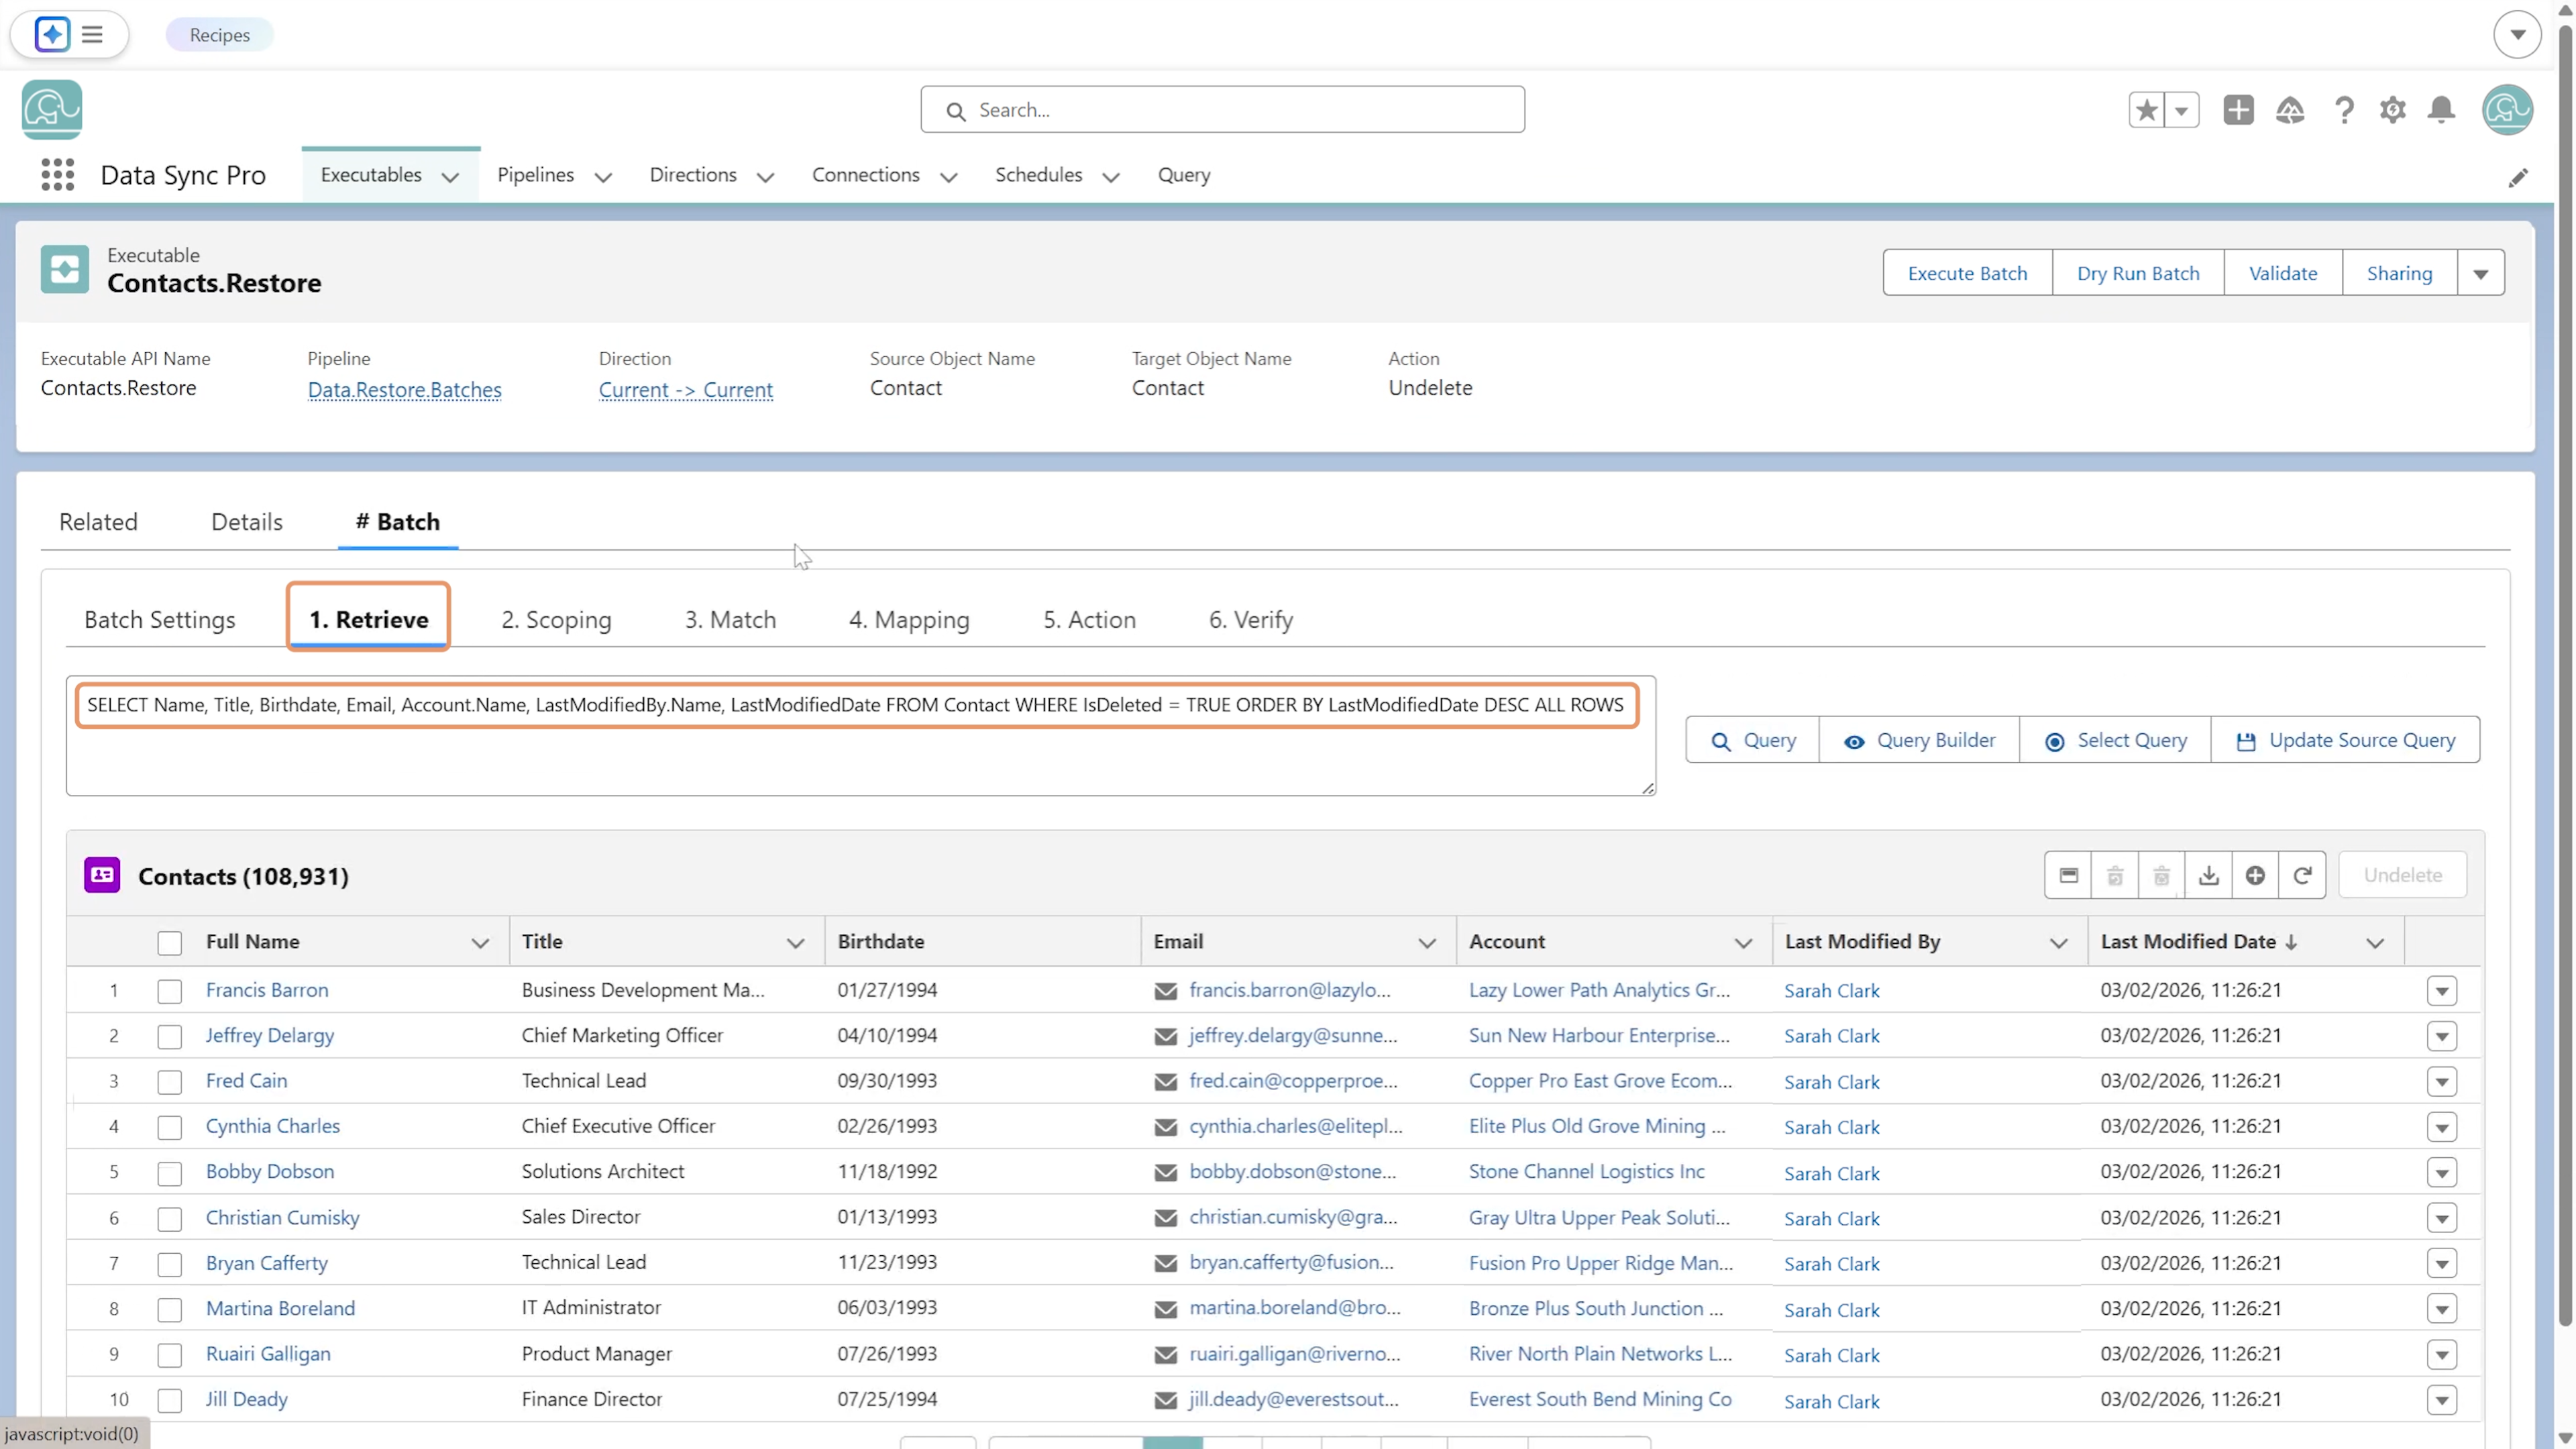2576x1449 pixels.
Task: Click the refresh icon in Contacts toolbar
Action: tap(2302, 876)
